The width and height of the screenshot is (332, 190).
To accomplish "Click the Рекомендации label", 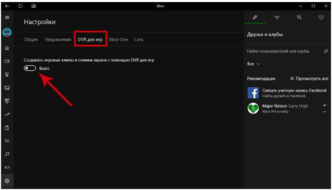I will [262, 79].
